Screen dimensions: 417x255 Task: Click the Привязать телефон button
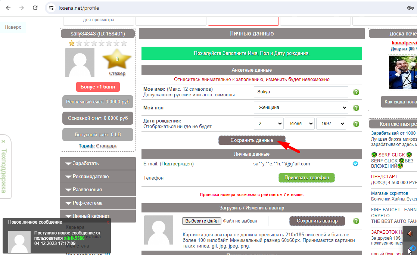(306, 178)
